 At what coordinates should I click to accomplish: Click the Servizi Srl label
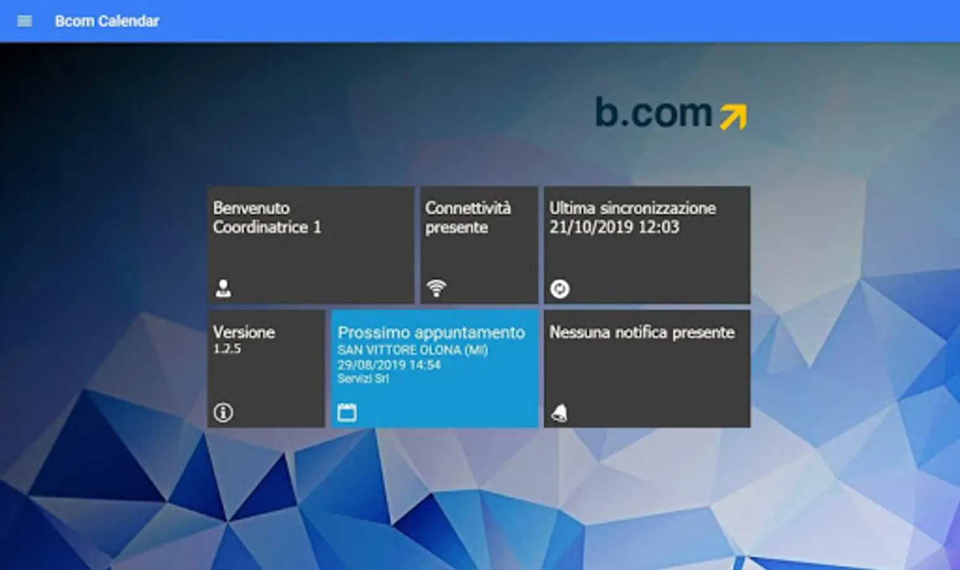[x=363, y=379]
